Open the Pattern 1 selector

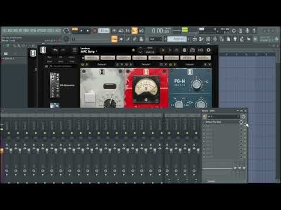pos(177,39)
